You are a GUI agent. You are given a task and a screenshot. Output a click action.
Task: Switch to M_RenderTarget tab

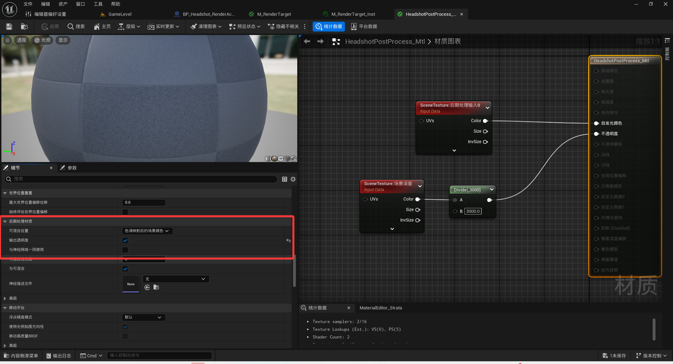coord(274,14)
